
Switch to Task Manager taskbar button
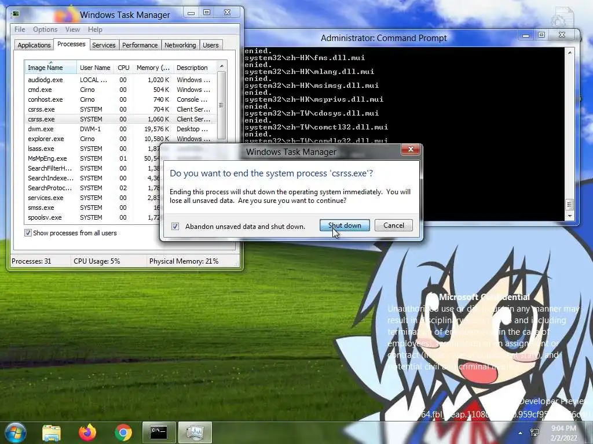click(195, 432)
